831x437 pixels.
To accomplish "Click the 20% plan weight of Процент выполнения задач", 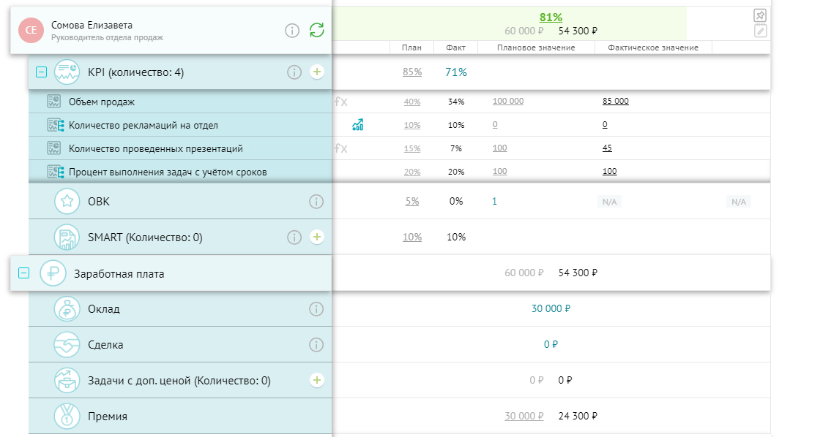I will (x=412, y=172).
